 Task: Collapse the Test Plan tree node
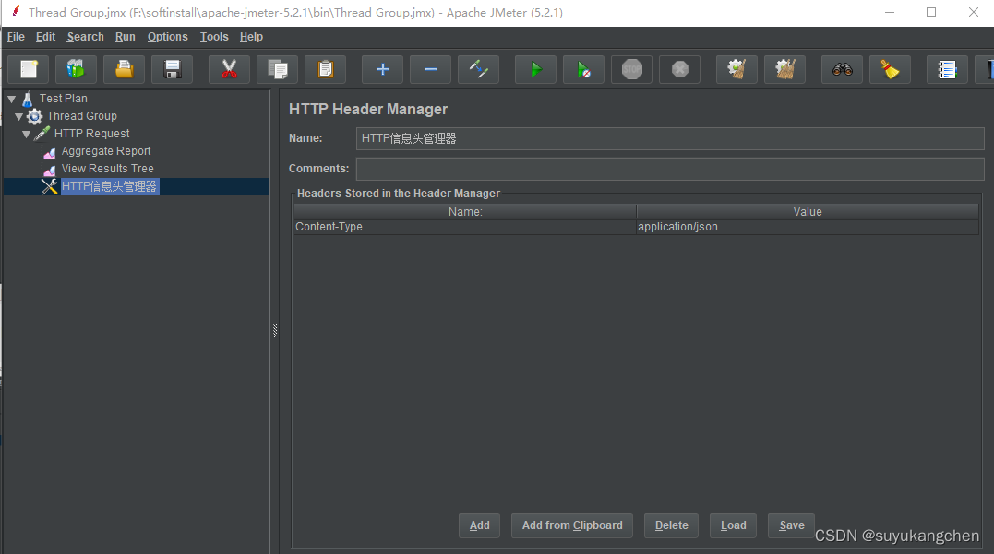(11, 99)
